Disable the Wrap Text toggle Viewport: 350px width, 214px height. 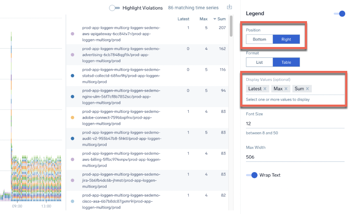252,175
